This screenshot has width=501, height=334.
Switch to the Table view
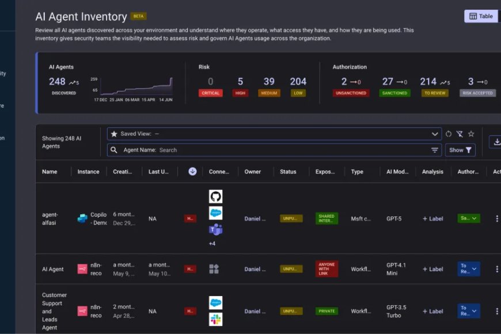coord(481,16)
